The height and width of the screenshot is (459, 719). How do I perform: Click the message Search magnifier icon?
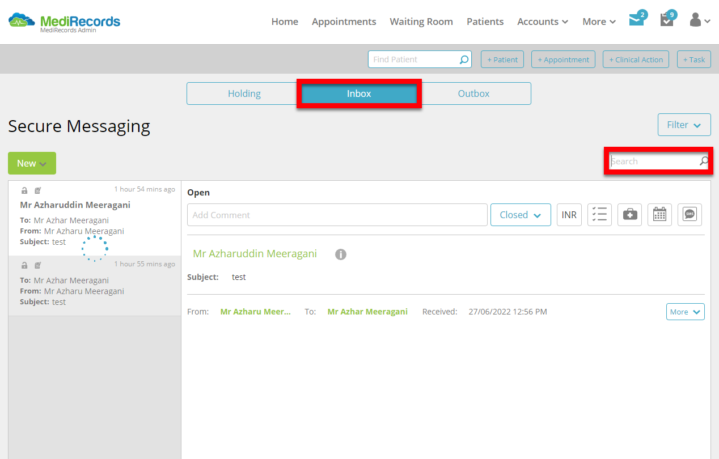(x=704, y=161)
